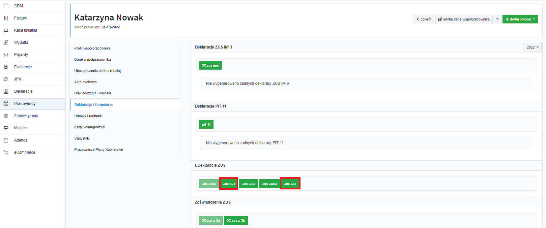Click the powrót back button
The image size is (546, 228).
[x=423, y=19]
